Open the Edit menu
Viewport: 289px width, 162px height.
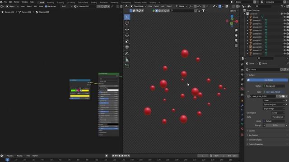click(x=10, y=2)
